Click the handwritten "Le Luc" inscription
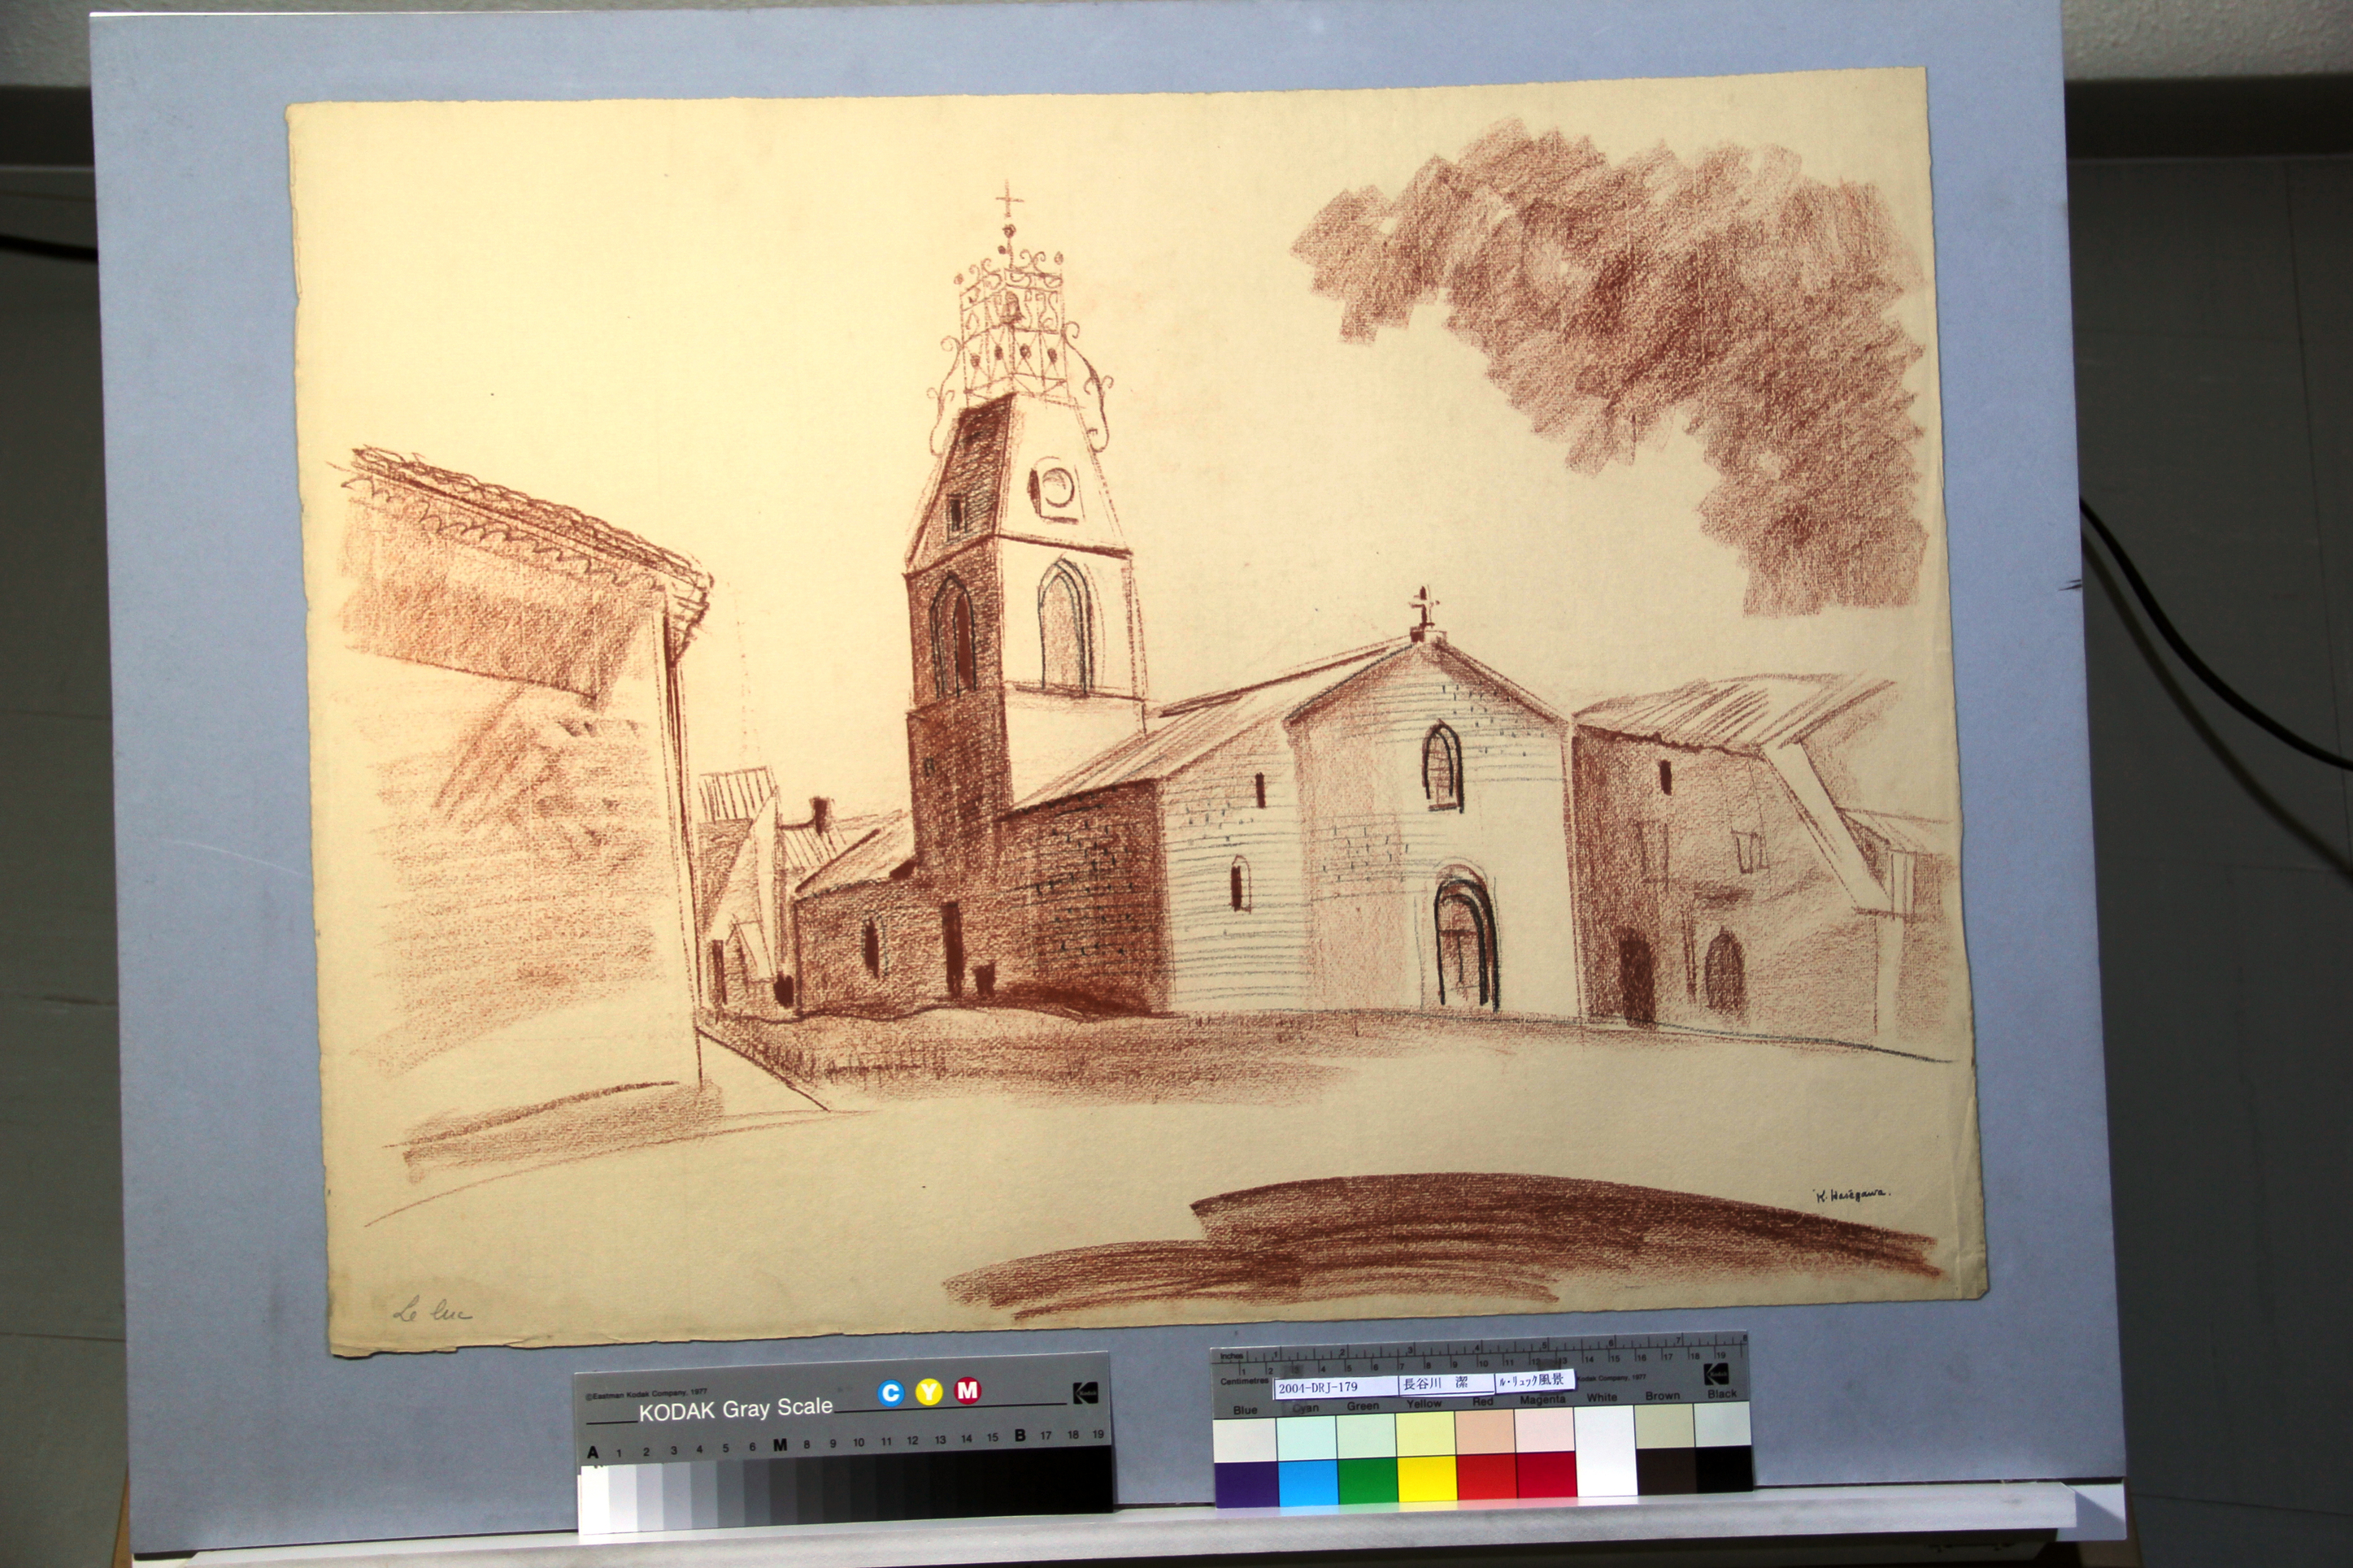2353x1568 pixels. [432, 1311]
